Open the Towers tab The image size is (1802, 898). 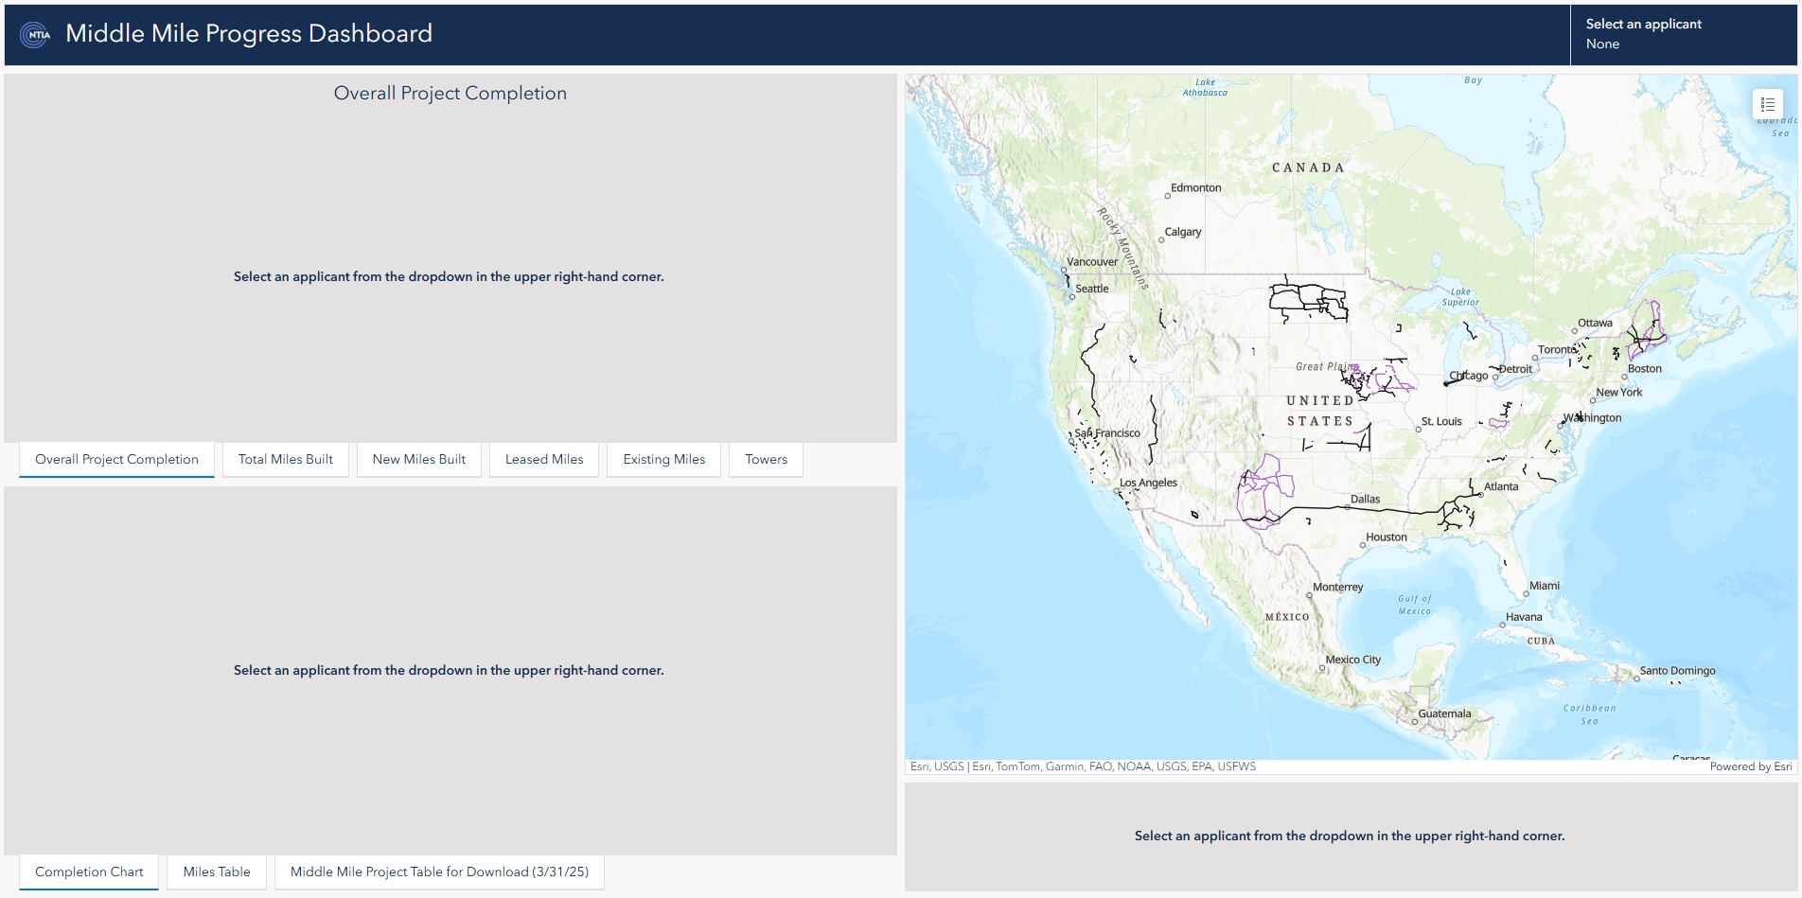[765, 459]
